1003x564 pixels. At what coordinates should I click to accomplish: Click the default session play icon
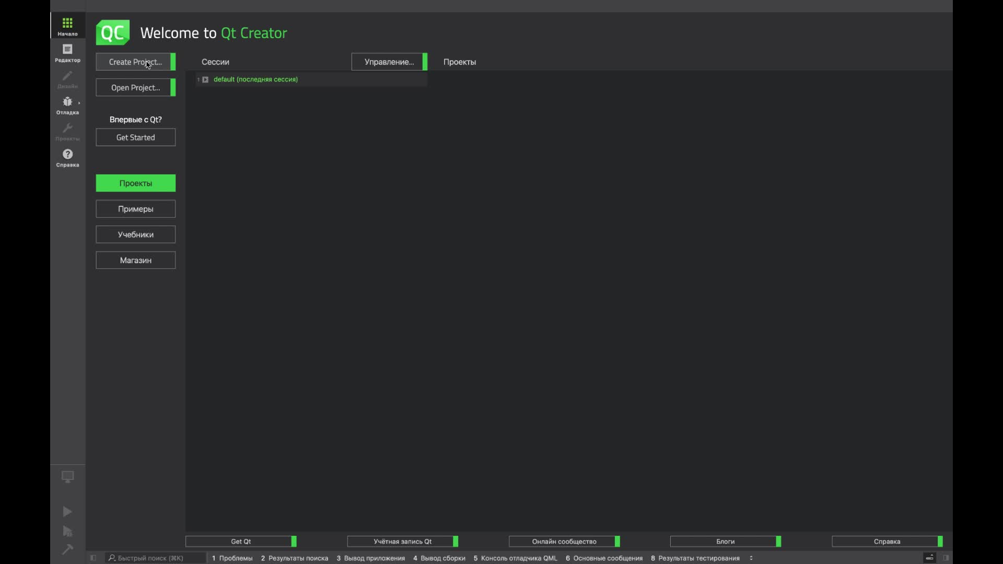point(205,79)
